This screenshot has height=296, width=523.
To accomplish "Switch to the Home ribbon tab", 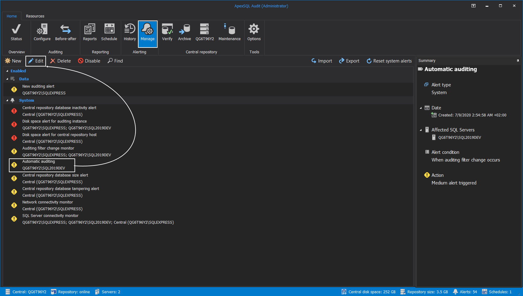I will (12, 16).
